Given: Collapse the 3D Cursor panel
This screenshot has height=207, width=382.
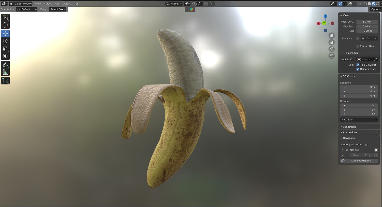Looking at the screenshot, I should (x=341, y=76).
